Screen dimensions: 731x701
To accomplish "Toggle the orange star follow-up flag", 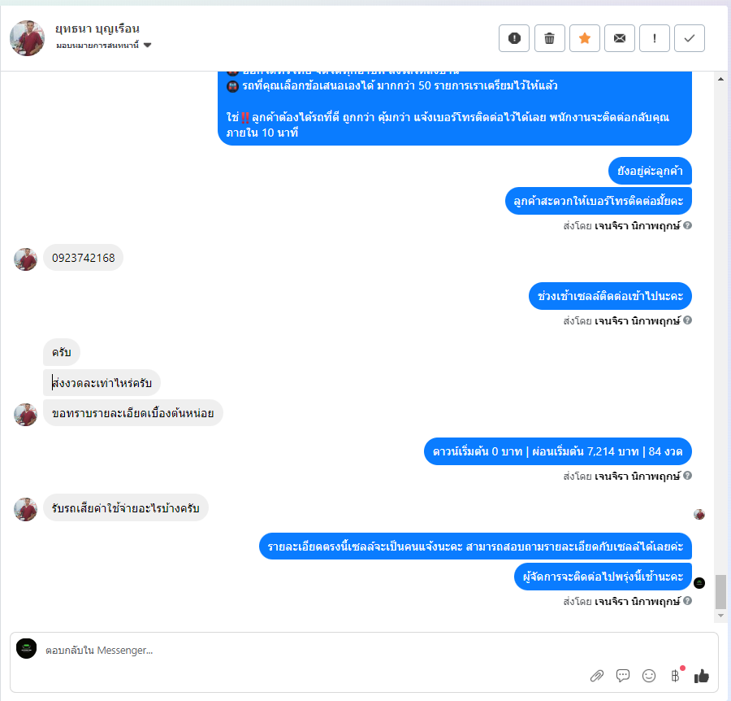I will tap(584, 38).
